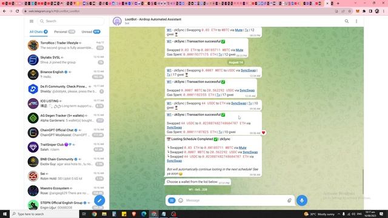Open the AG Degen Tracker chat
388x218 pixels.
click(x=66, y=118)
